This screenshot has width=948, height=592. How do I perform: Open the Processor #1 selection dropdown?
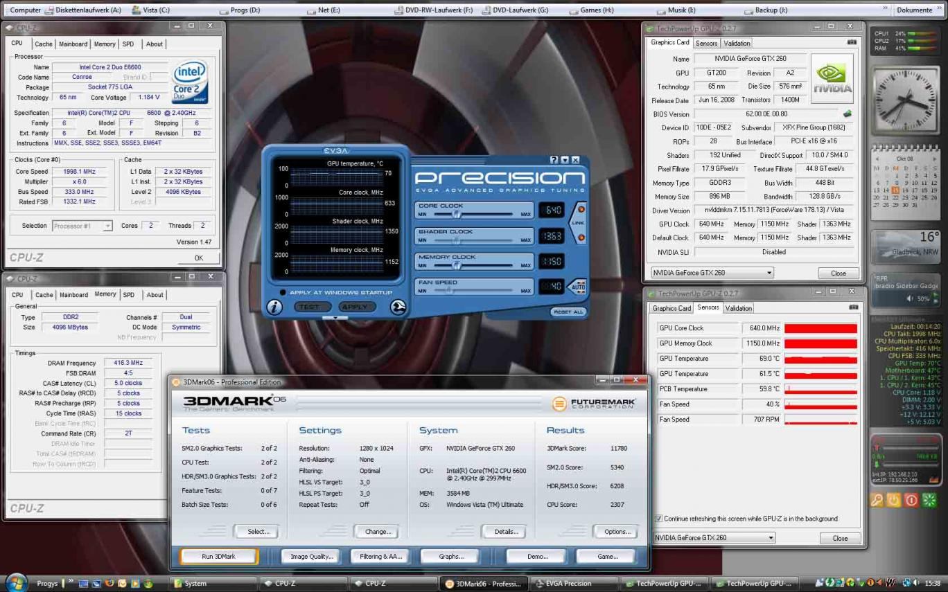pos(82,226)
